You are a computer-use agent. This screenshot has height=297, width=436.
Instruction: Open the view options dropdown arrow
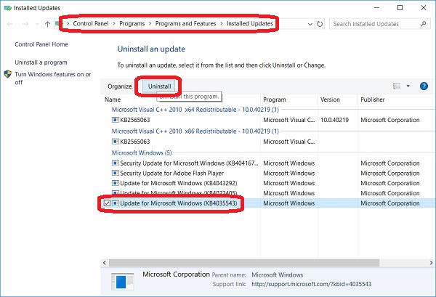[408, 86]
